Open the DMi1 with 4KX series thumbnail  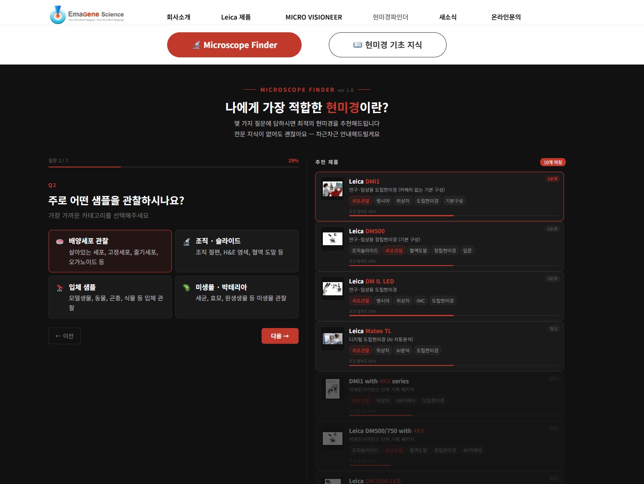click(x=333, y=389)
